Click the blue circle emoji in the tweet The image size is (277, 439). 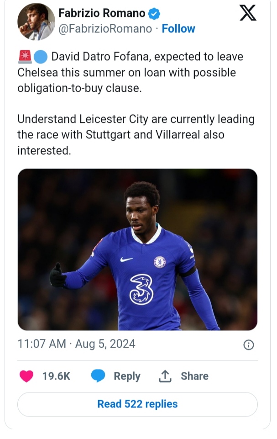click(41, 57)
